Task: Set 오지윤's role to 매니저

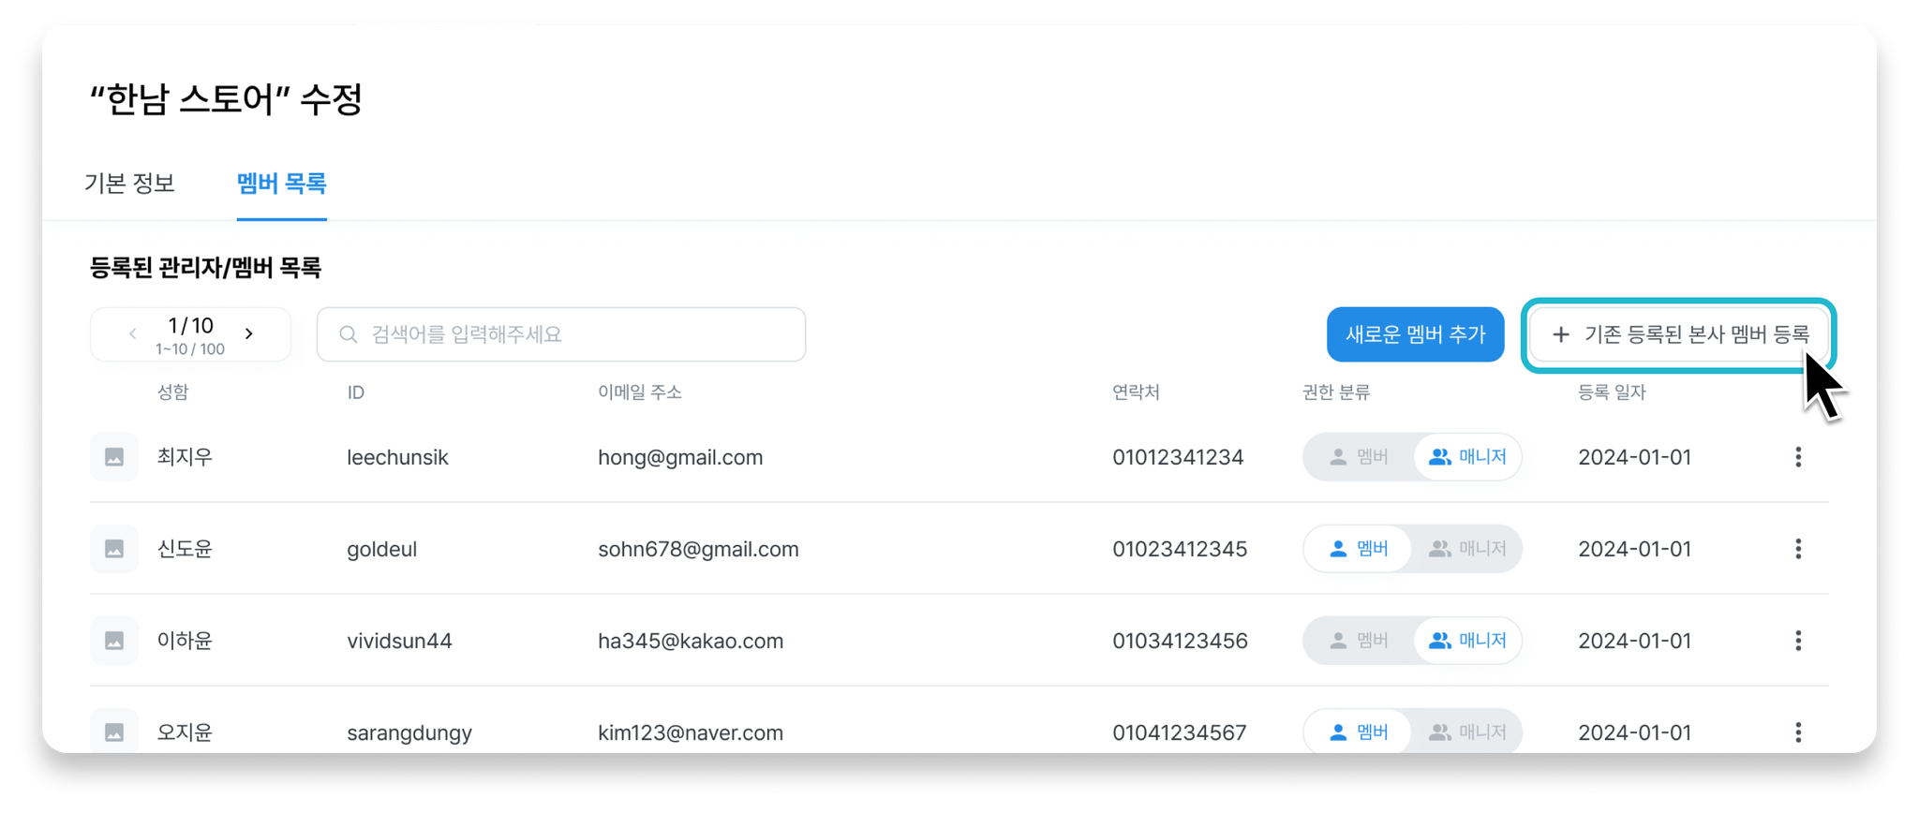Action: [x=1467, y=732]
